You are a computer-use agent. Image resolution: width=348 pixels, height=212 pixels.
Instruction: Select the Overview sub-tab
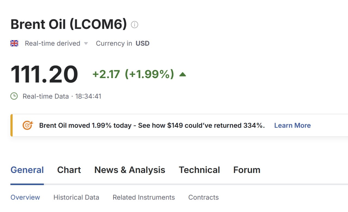pyautogui.click(x=25, y=197)
